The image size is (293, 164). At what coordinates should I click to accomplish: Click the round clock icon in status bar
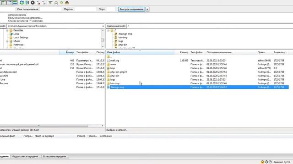click(x=270, y=162)
